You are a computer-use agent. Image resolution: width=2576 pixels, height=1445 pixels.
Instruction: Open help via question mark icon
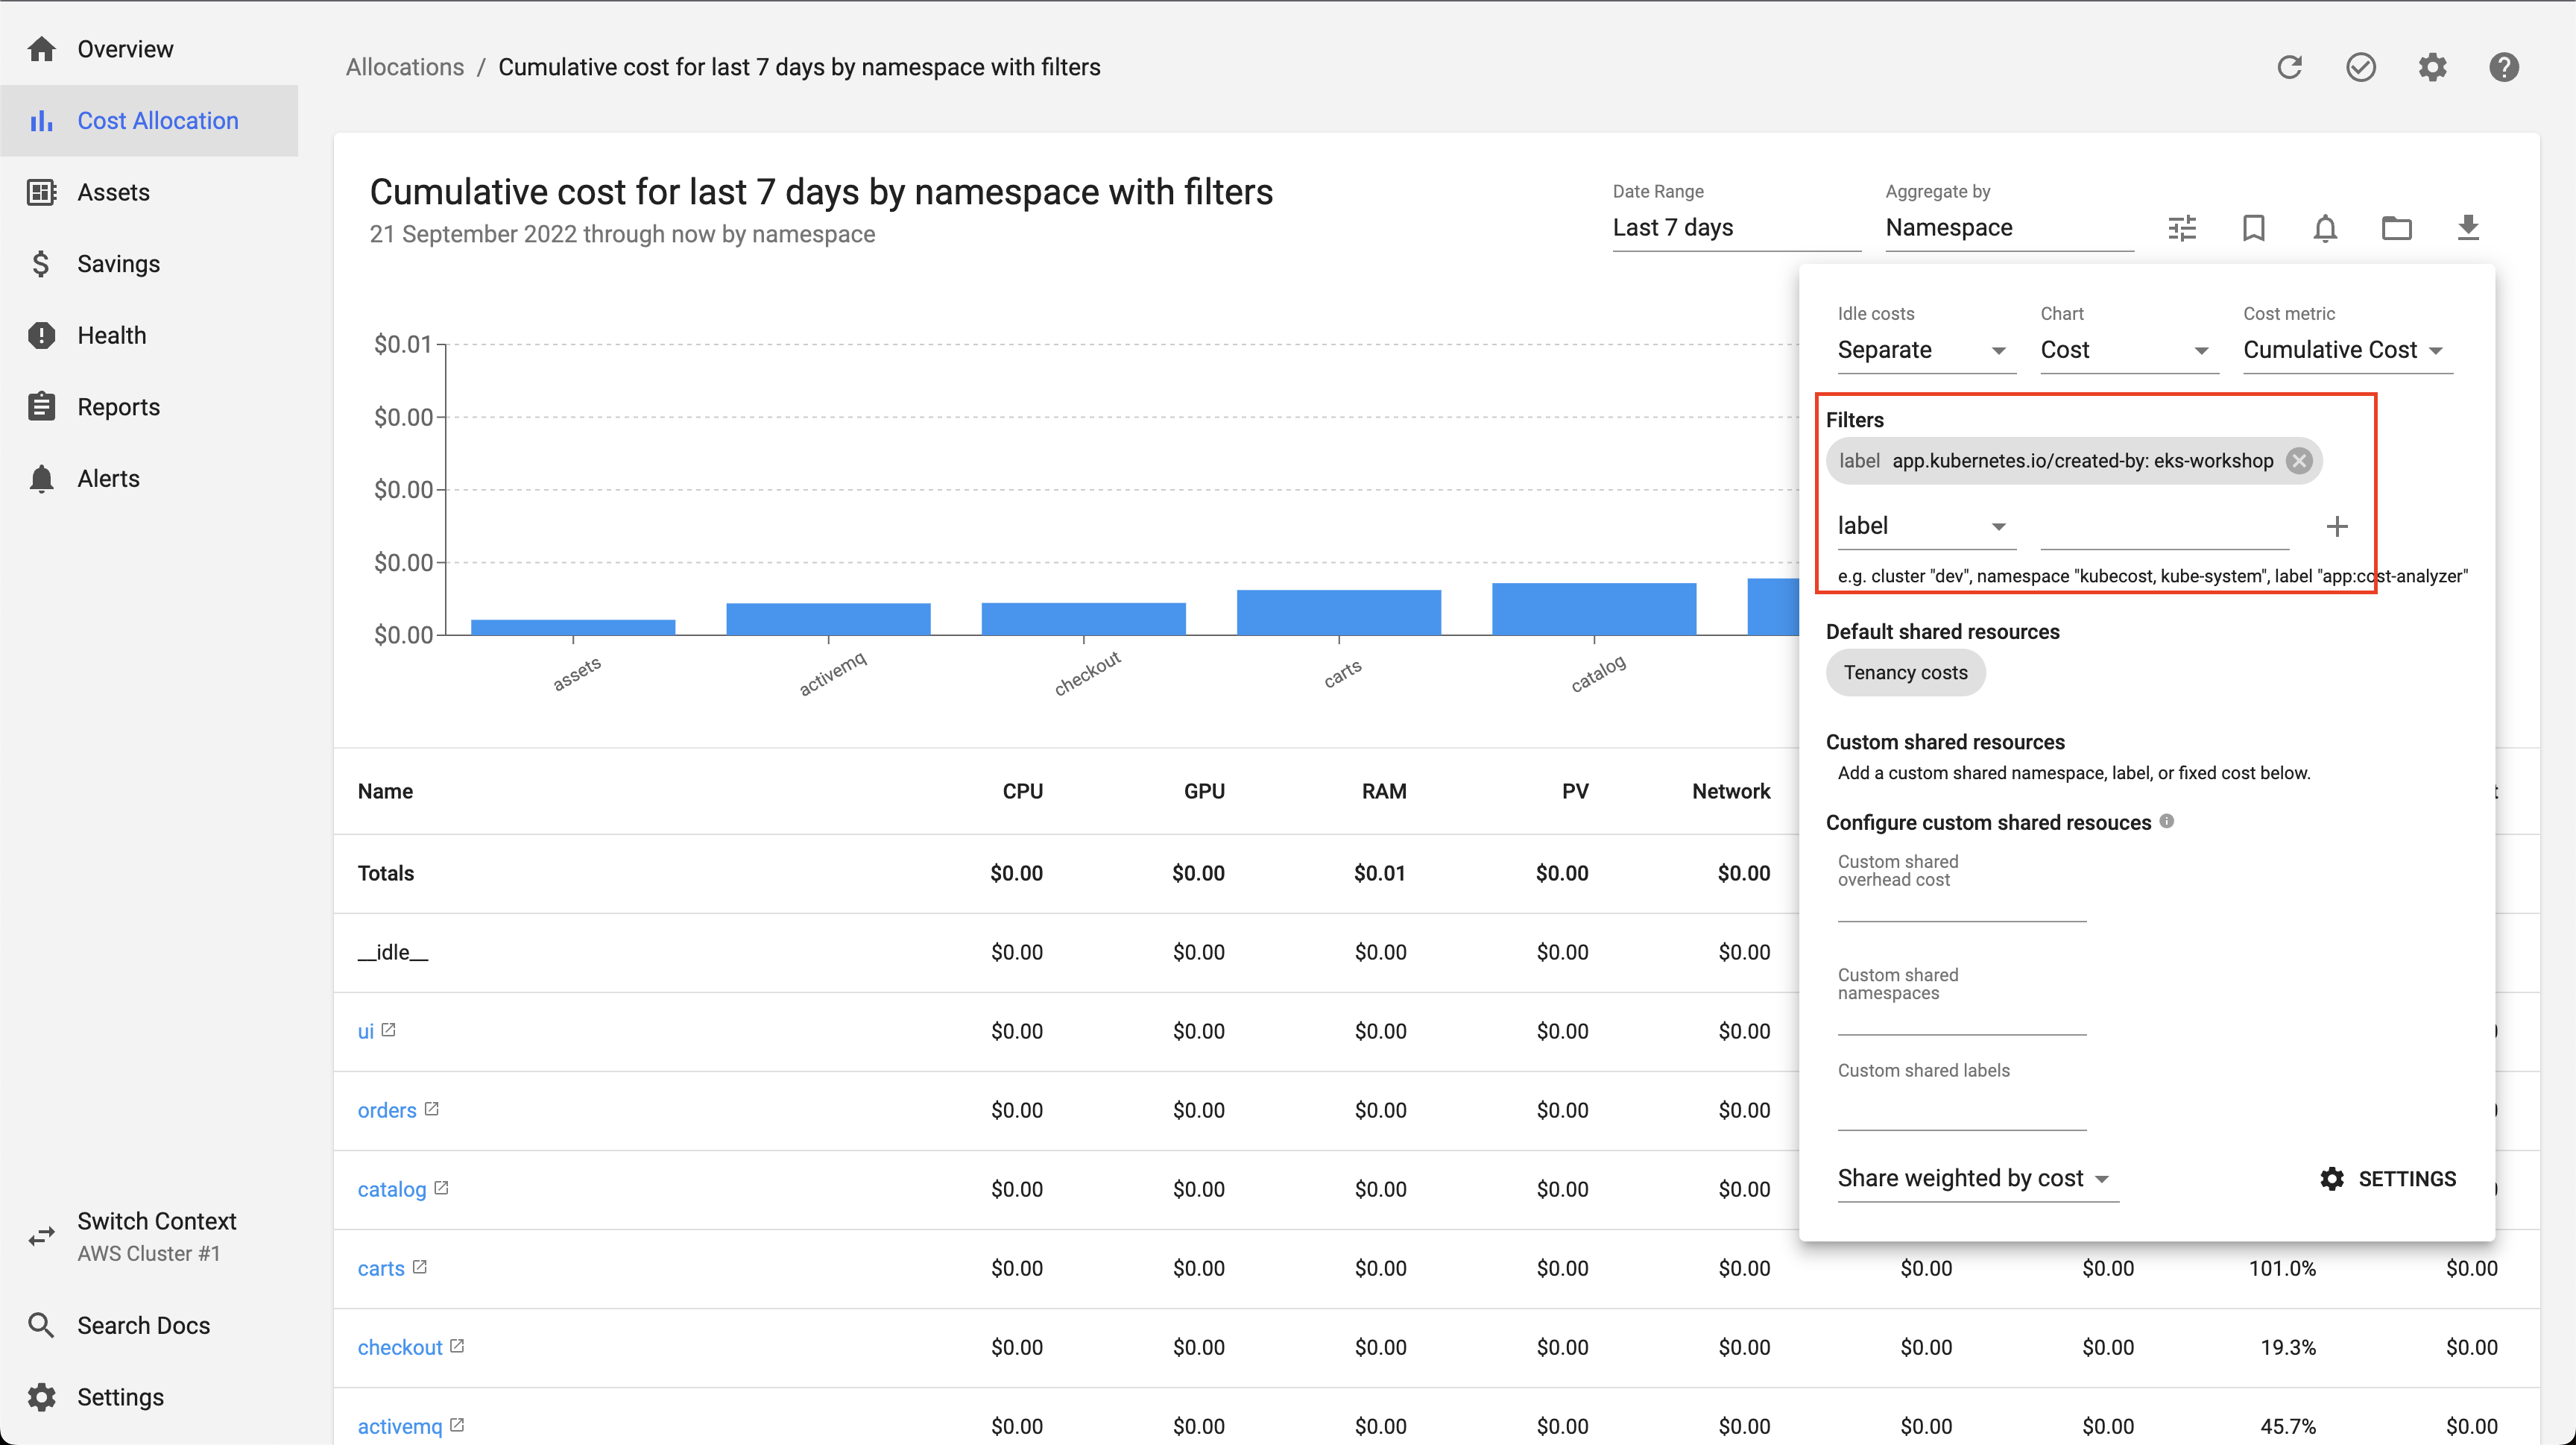click(x=2503, y=67)
